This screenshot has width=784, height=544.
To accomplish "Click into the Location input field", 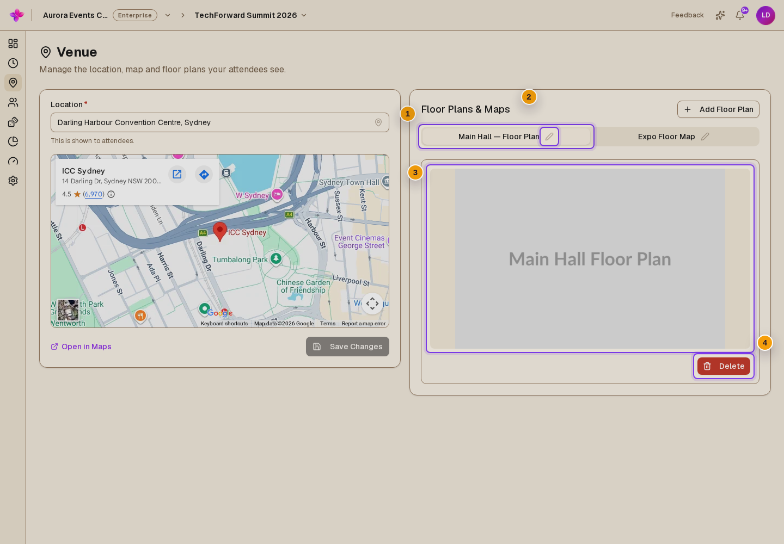I will [220, 122].
